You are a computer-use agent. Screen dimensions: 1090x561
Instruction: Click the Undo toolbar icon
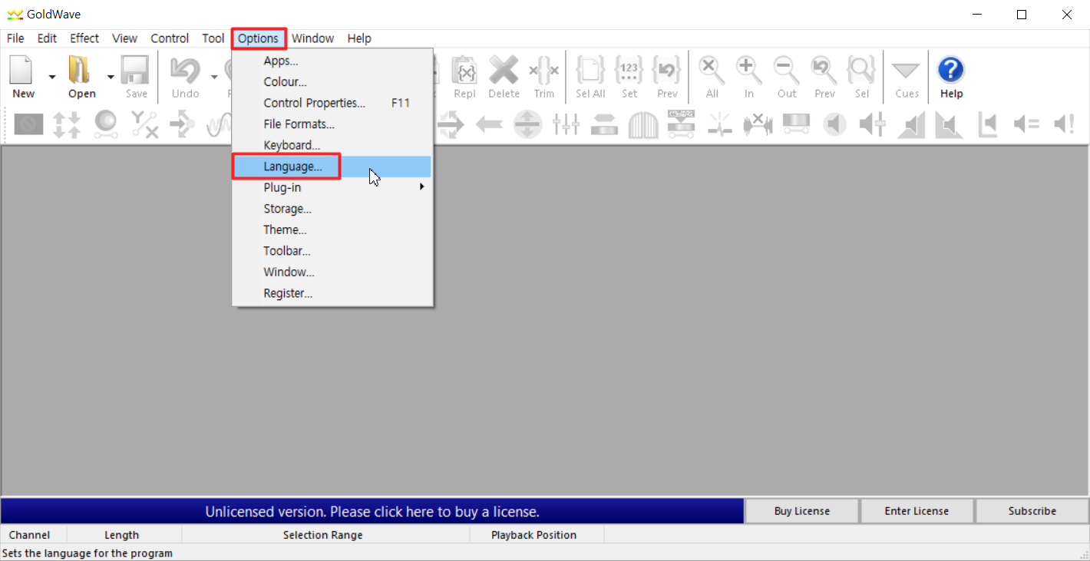coord(185,71)
